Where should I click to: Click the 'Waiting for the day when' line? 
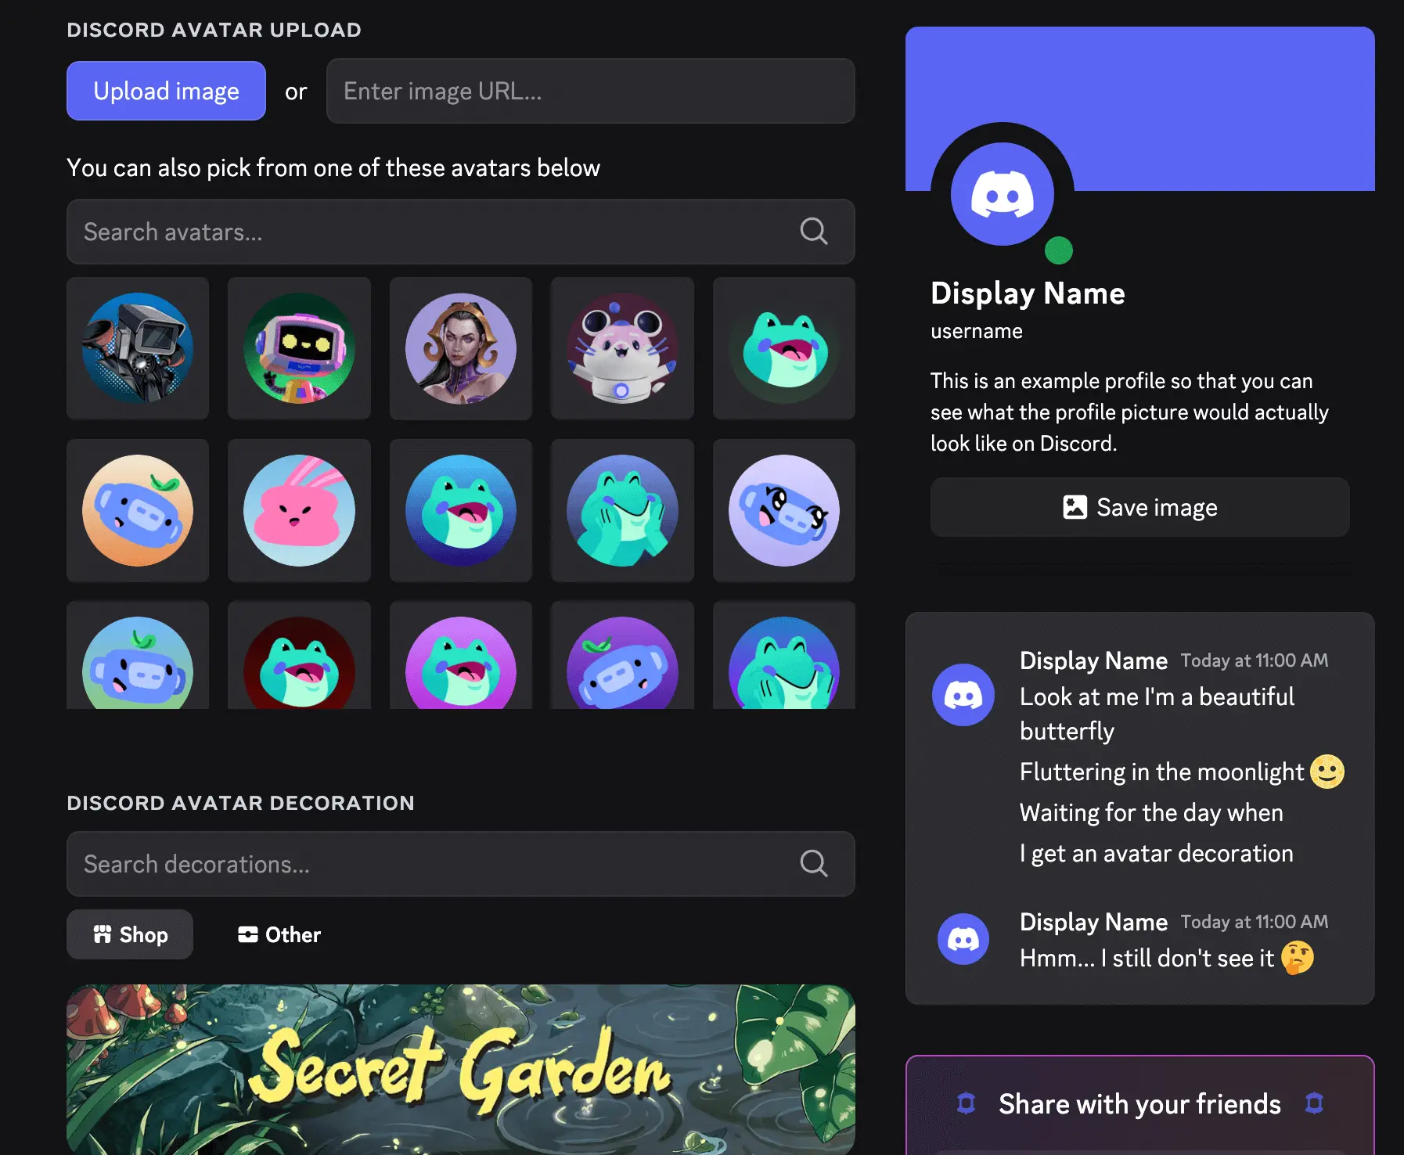point(1151,812)
